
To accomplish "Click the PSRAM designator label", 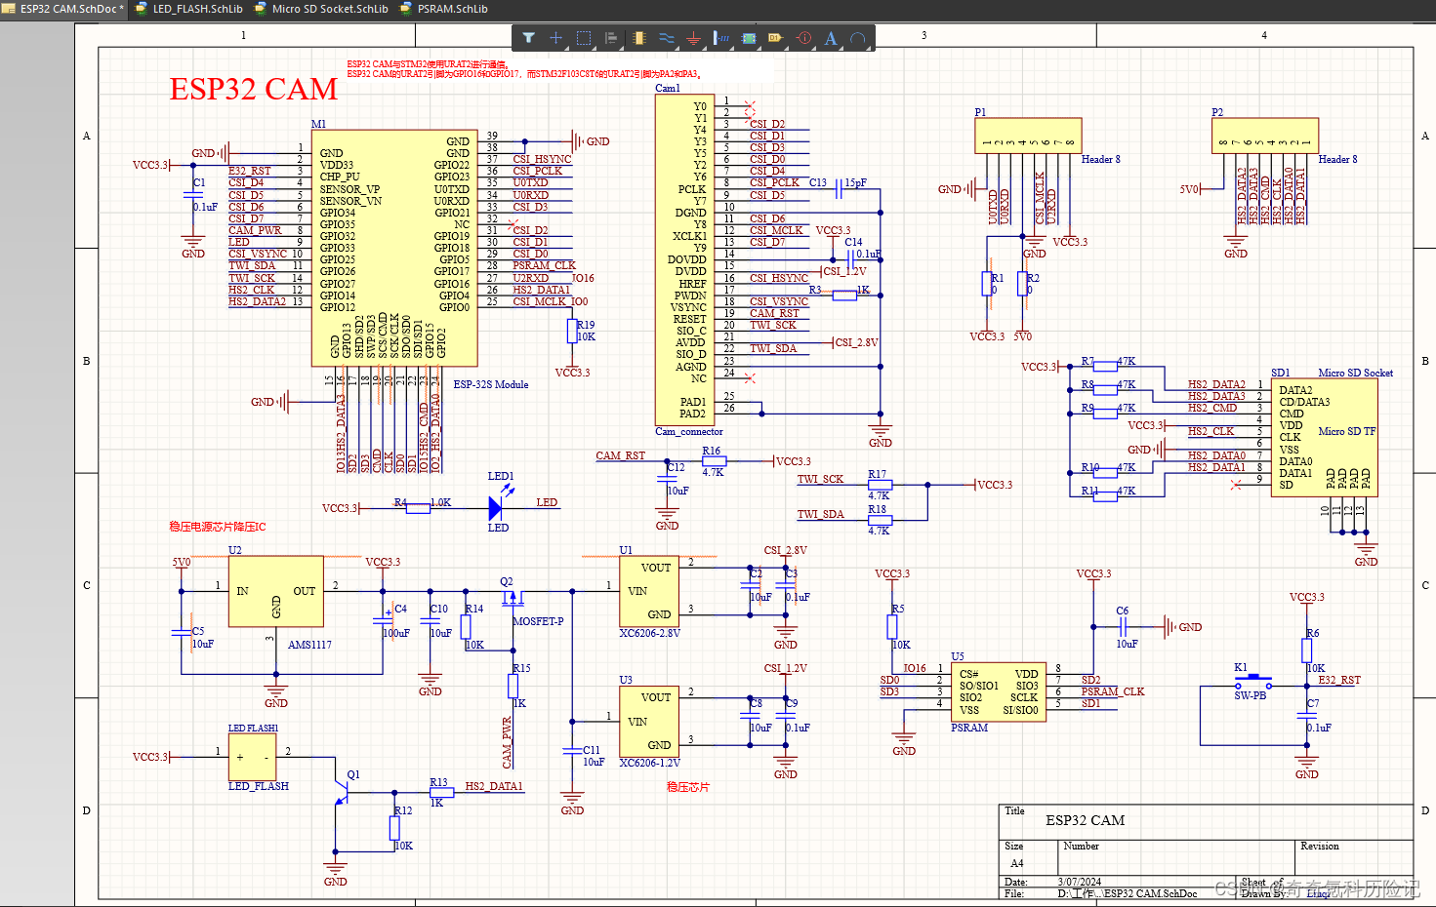I will click(969, 728).
